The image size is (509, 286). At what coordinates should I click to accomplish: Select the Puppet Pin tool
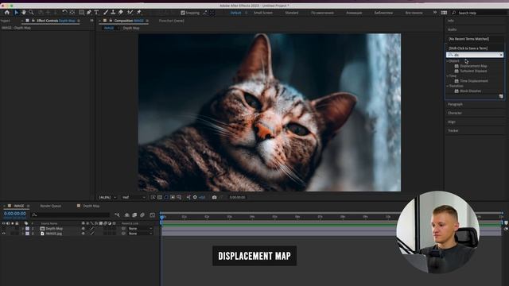(139, 13)
